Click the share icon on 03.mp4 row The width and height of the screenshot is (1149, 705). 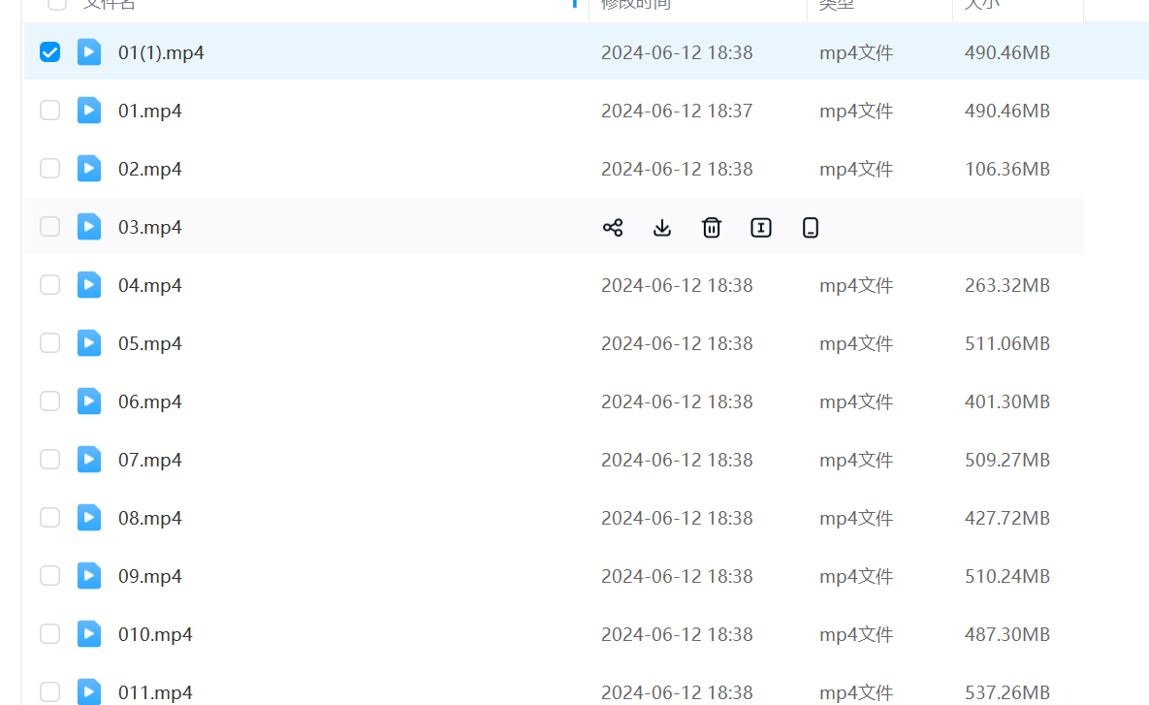(613, 228)
